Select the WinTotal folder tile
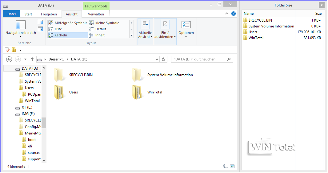 coord(147,92)
